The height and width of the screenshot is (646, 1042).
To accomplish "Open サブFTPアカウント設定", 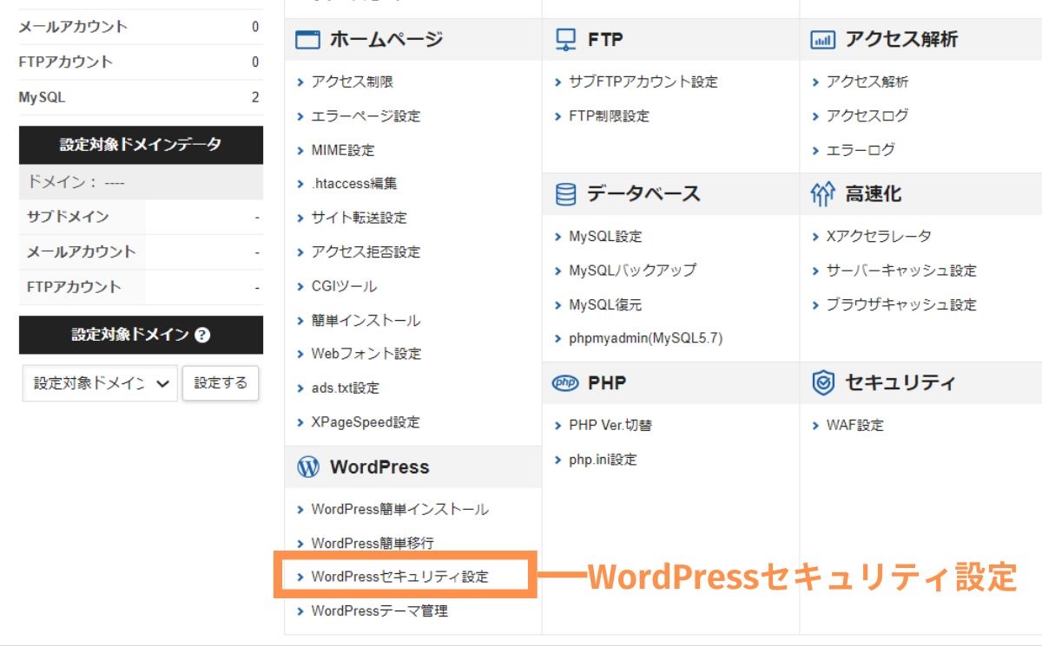I will tap(643, 82).
